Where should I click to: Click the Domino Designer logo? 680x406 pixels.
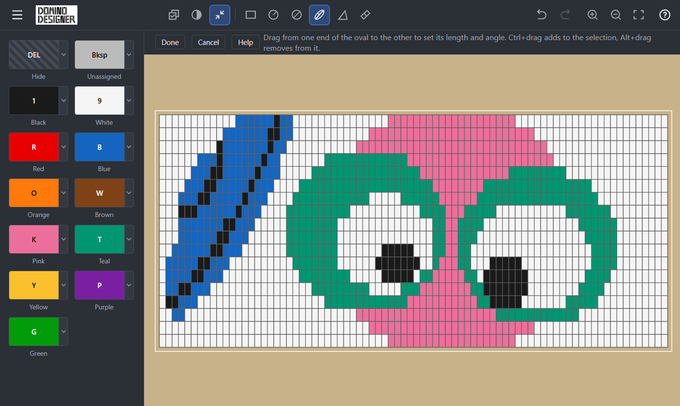57,15
